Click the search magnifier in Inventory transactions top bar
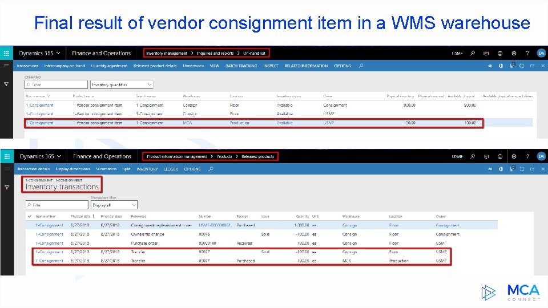Viewport: 548px width, 308px height. (473, 156)
